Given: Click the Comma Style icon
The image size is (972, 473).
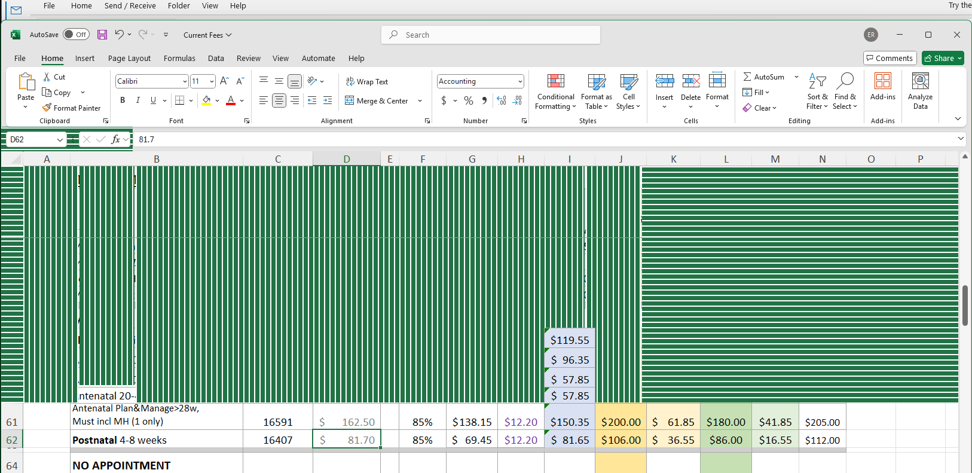Looking at the screenshot, I should pos(484,100).
